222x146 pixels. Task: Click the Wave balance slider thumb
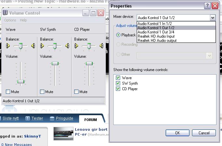[21, 46]
